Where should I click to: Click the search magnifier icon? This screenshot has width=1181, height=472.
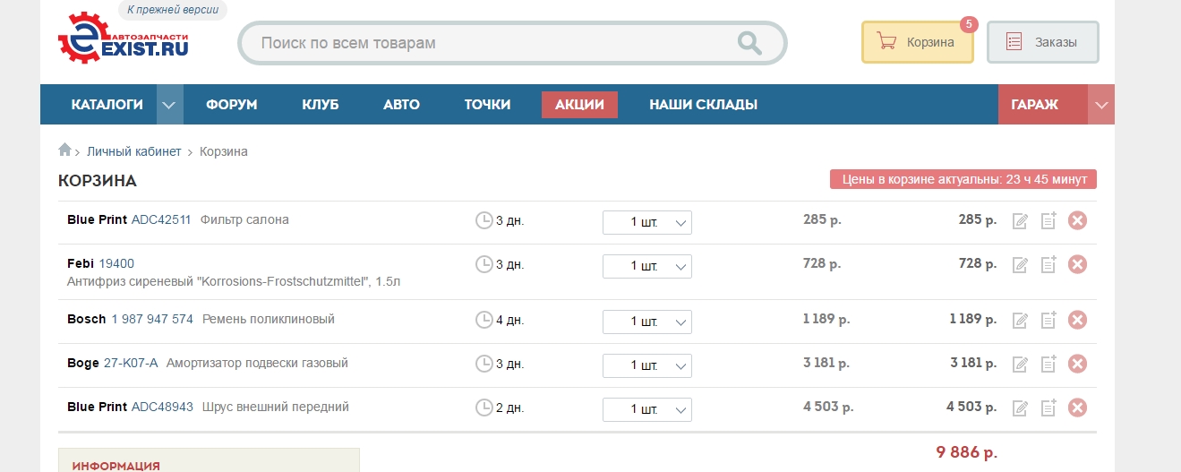click(x=749, y=42)
